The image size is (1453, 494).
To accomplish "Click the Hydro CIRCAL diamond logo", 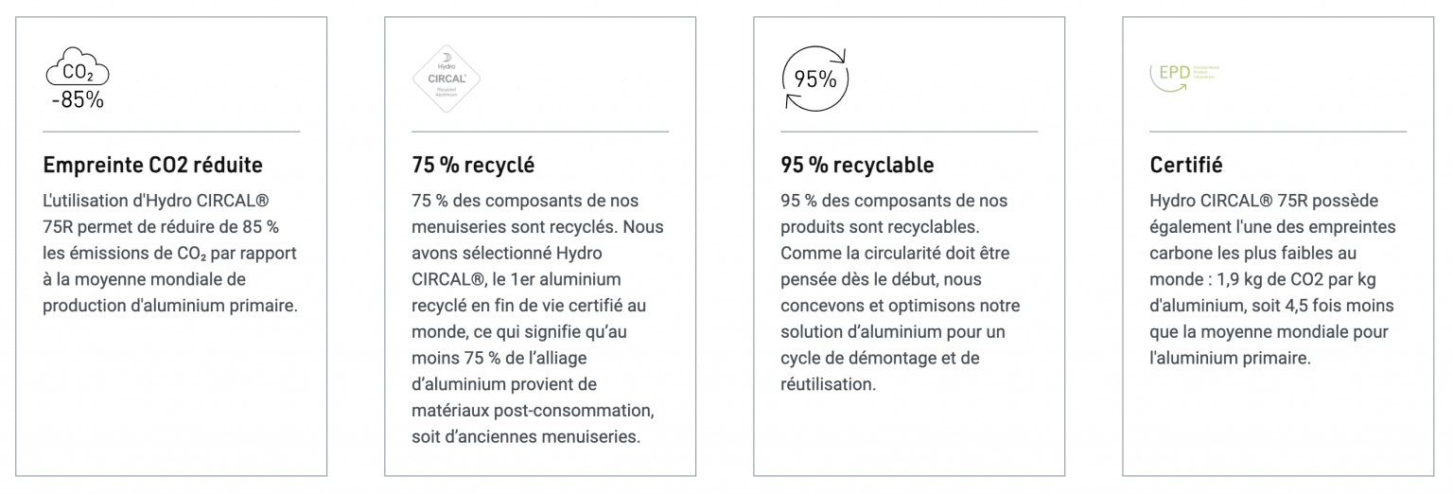I will 446,79.
